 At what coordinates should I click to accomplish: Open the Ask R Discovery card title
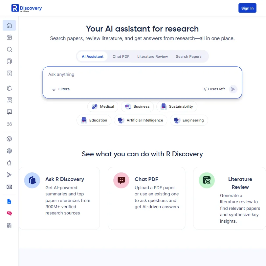[x=65, y=179]
